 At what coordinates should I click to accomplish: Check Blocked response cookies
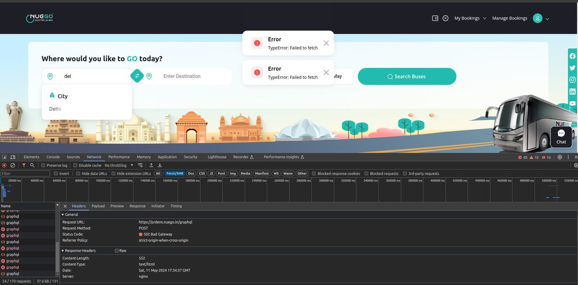pos(314,173)
